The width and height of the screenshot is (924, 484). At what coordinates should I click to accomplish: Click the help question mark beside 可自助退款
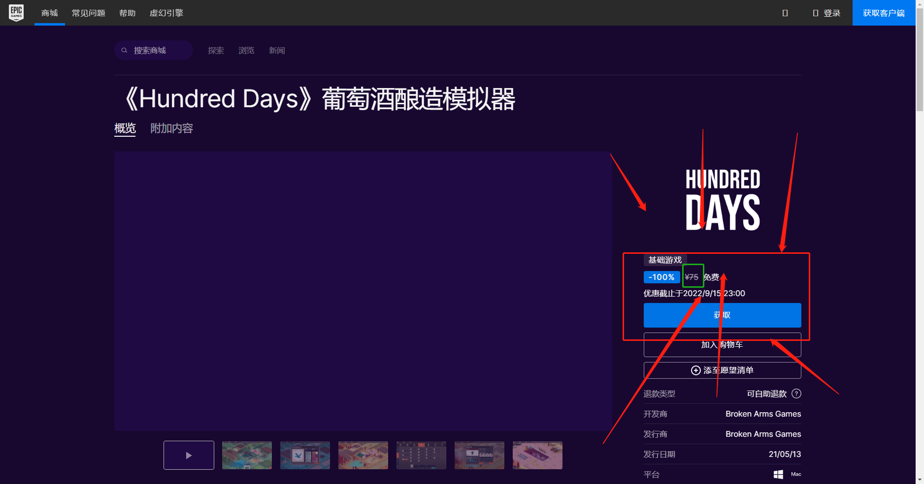(x=796, y=393)
